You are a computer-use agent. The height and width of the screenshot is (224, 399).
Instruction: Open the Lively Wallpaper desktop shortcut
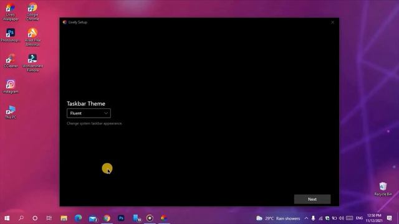11,12
